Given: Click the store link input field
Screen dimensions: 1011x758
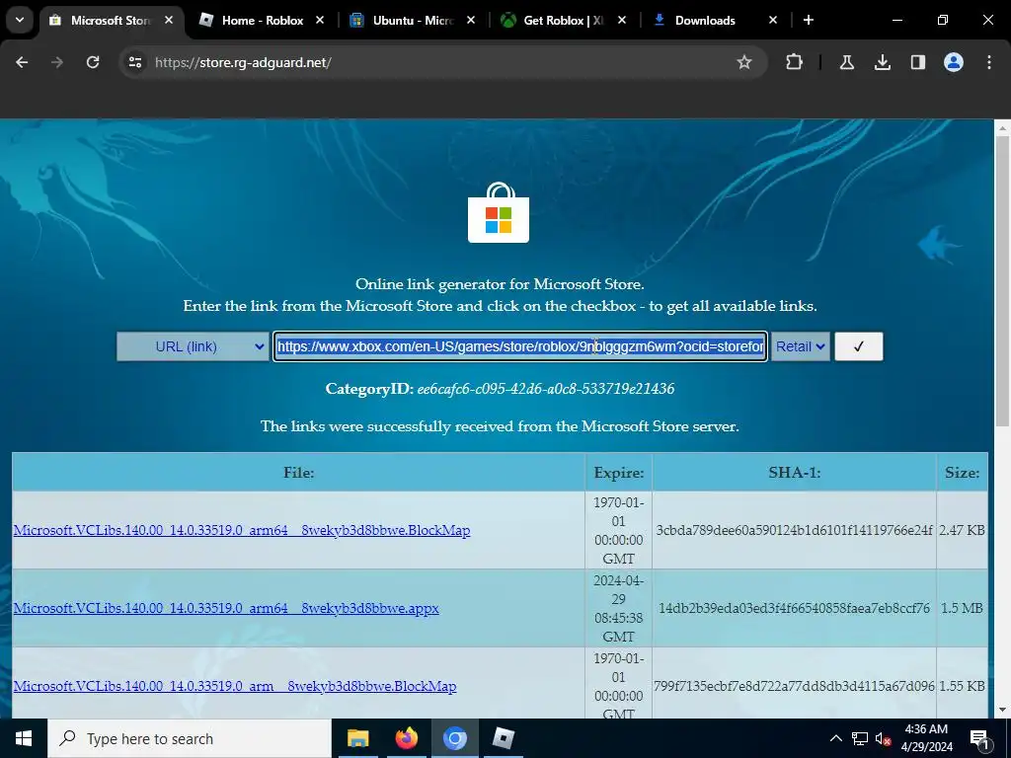Looking at the screenshot, I should tap(520, 346).
